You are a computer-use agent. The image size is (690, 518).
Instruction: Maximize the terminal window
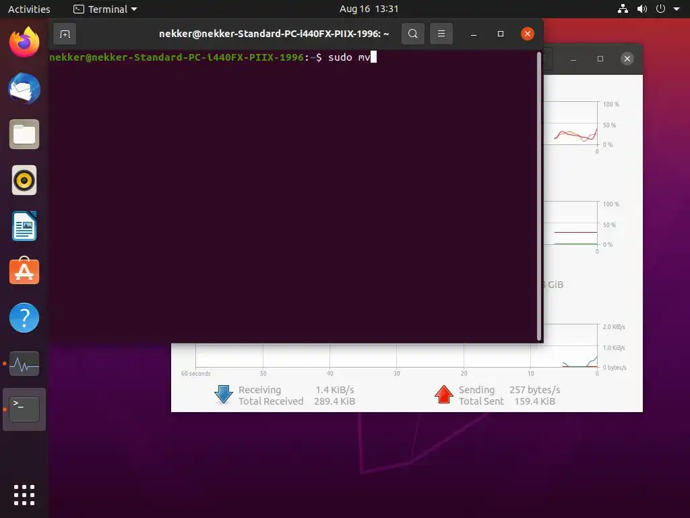(501, 34)
